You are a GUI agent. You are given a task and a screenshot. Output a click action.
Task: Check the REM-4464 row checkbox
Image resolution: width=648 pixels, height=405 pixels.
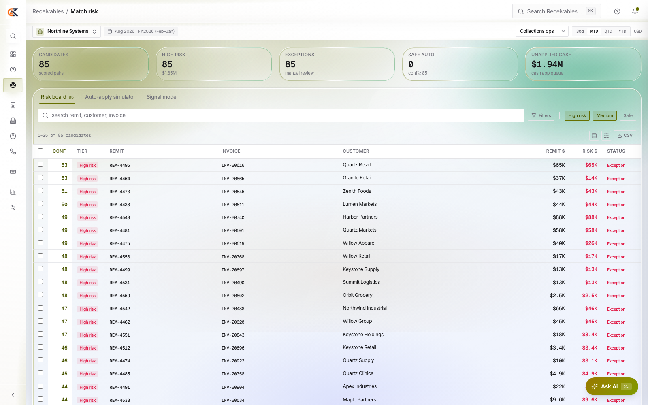point(40,178)
